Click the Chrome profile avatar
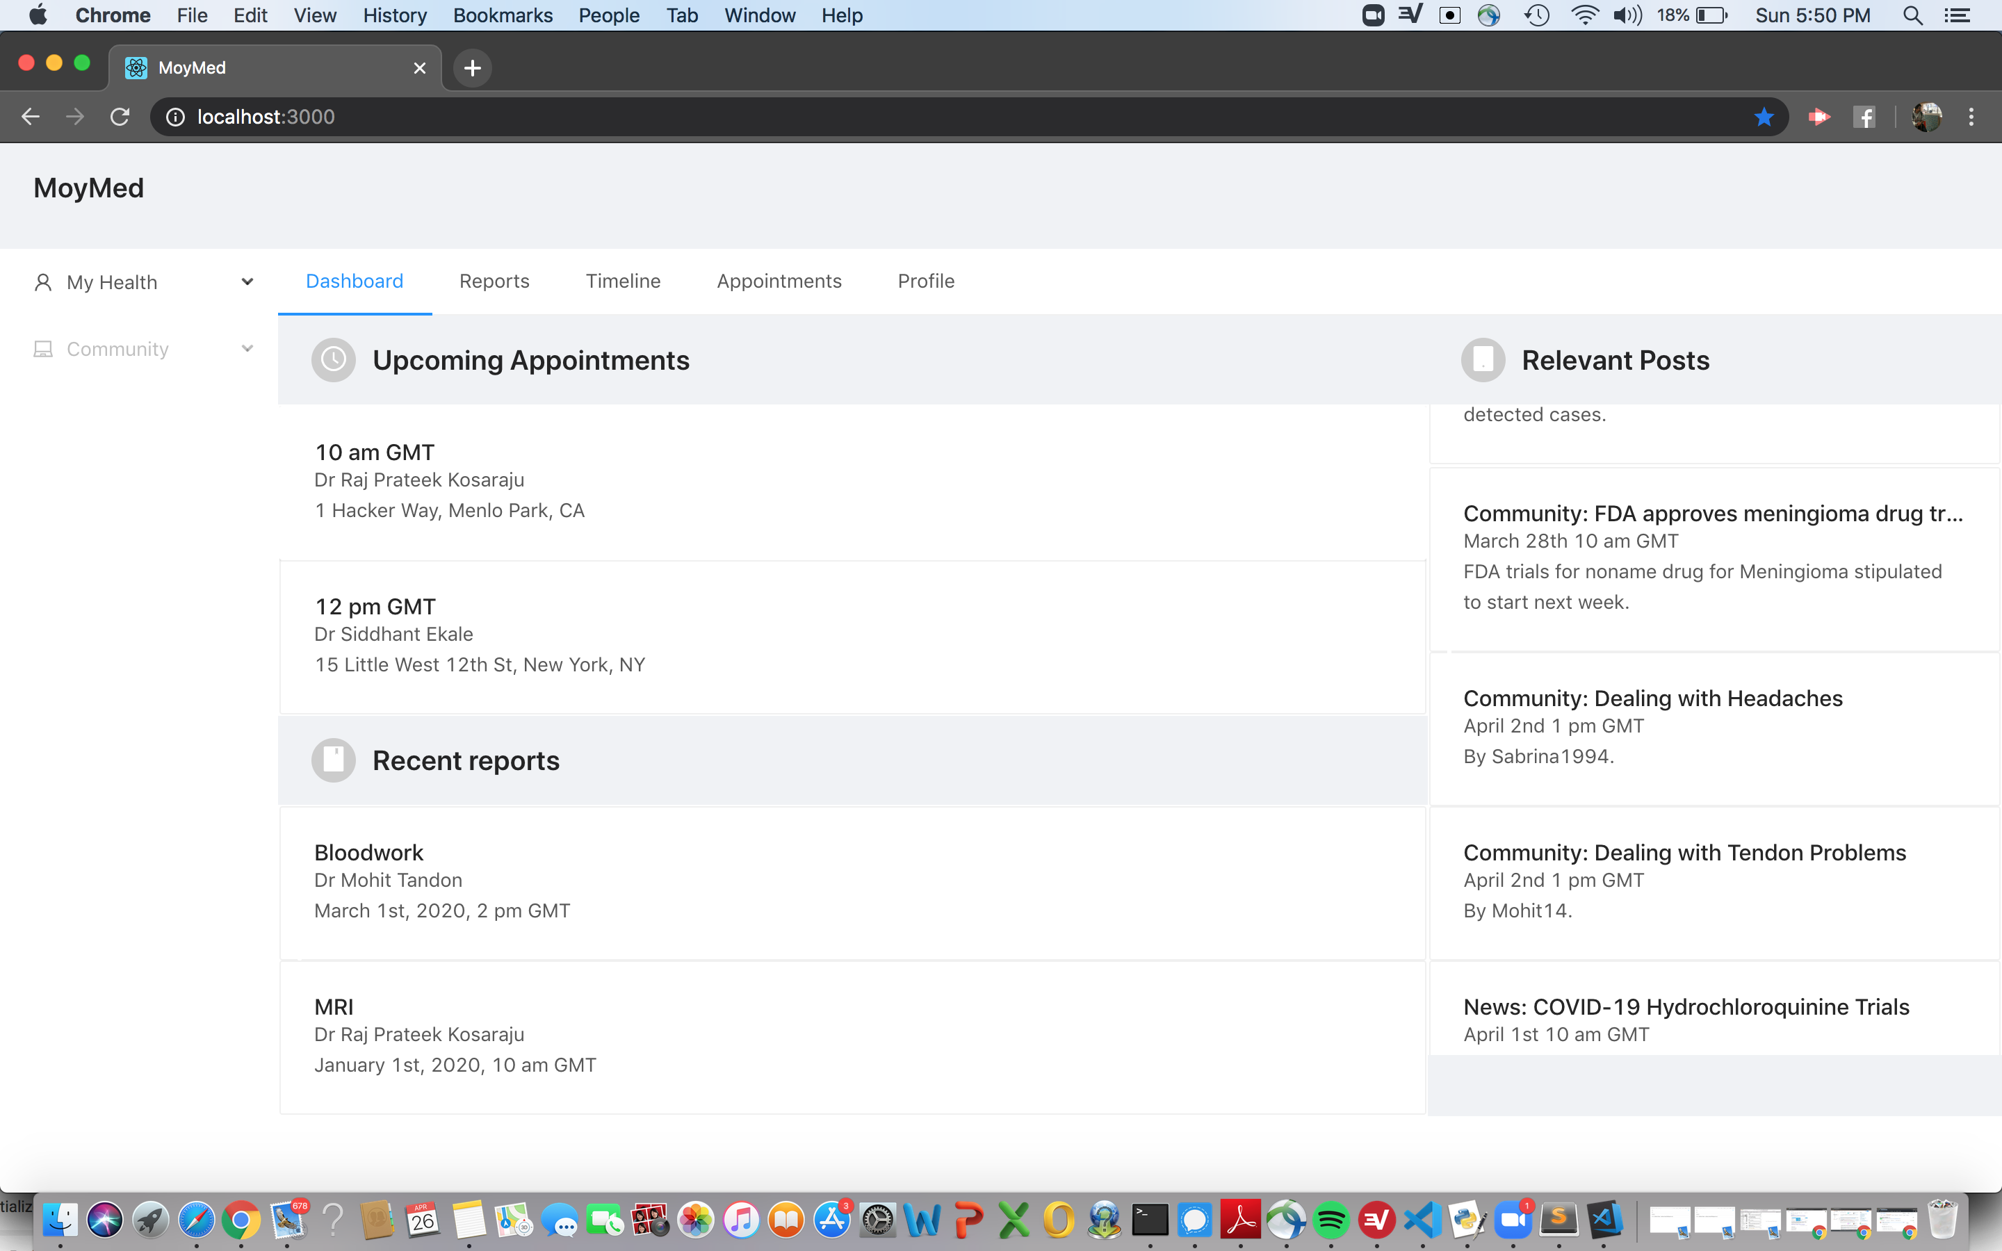2002x1251 pixels. click(x=1926, y=117)
